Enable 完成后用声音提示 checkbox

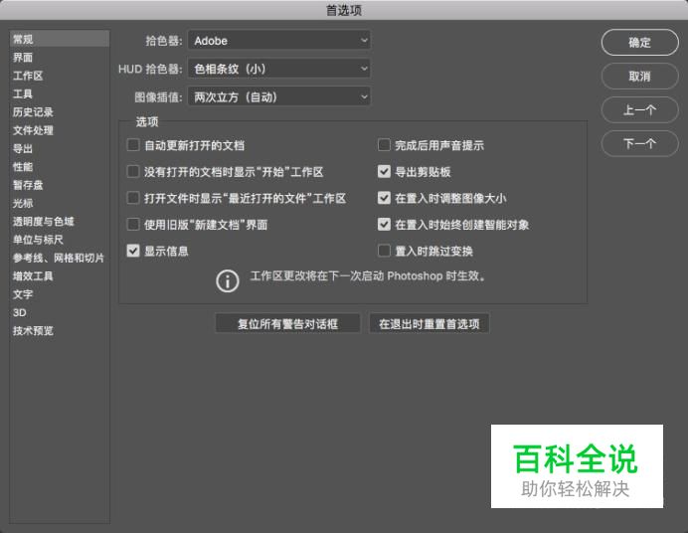(x=384, y=145)
